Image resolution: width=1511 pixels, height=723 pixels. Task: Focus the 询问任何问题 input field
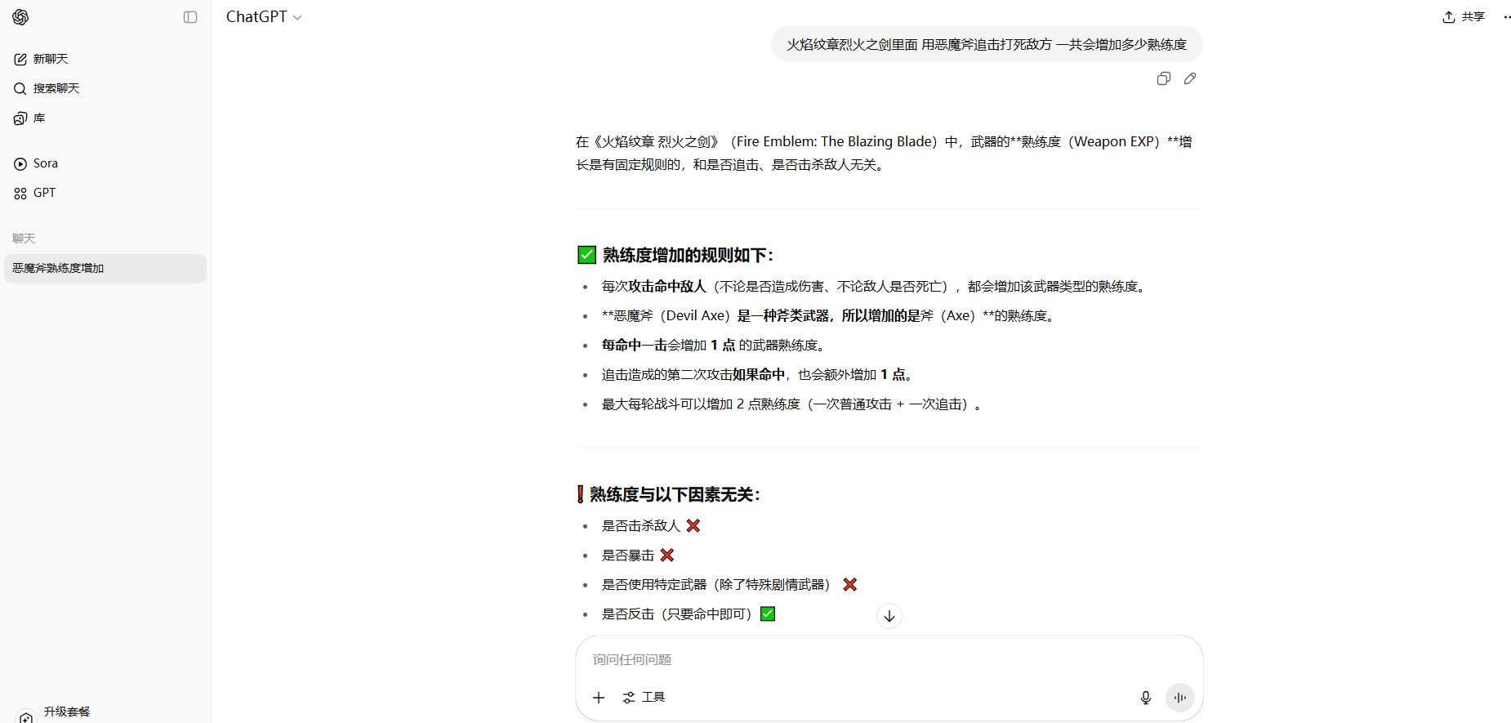click(889, 659)
